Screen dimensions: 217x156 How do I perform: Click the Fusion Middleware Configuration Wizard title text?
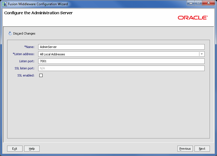[38, 4]
